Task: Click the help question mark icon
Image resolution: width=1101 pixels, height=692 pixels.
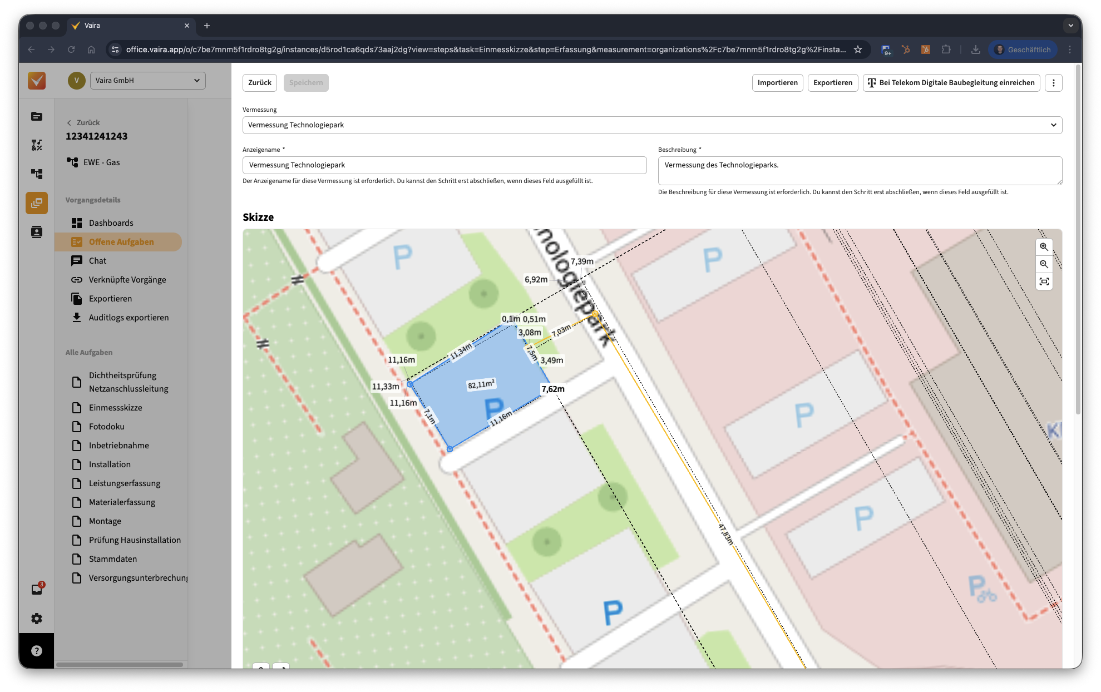Action: pos(37,651)
